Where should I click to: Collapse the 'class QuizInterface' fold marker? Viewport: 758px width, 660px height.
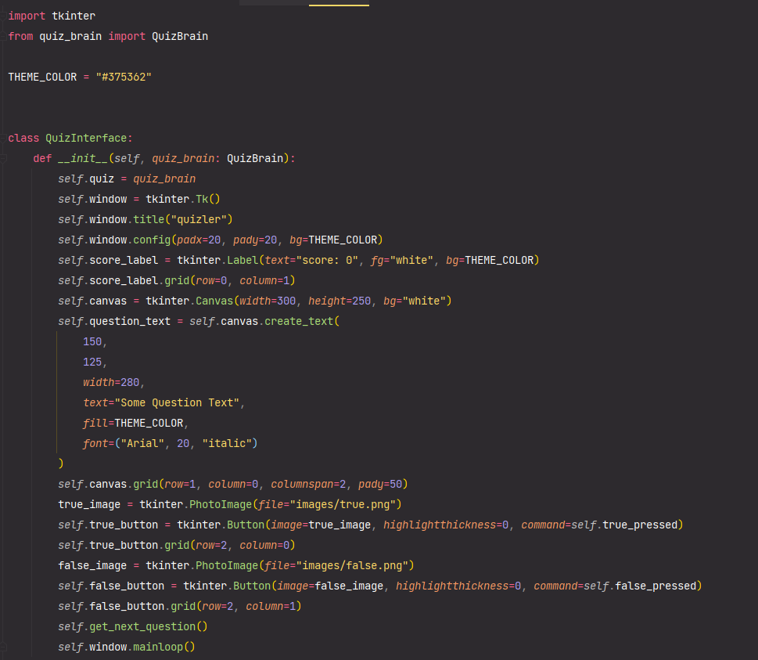(3, 139)
